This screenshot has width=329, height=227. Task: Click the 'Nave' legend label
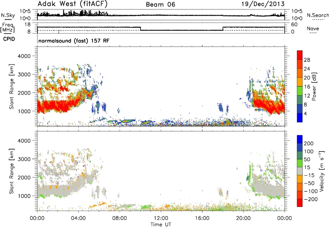pos(313,29)
